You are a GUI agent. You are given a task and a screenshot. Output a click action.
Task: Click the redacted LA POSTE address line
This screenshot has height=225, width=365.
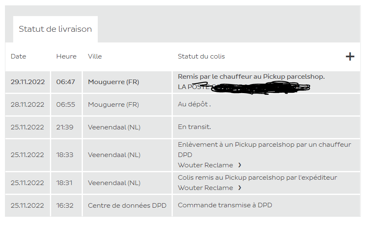[244, 87]
